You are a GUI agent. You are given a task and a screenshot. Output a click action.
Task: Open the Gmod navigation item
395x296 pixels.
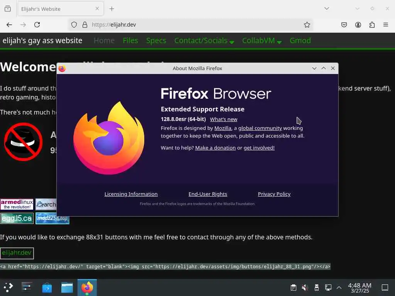tap(300, 40)
